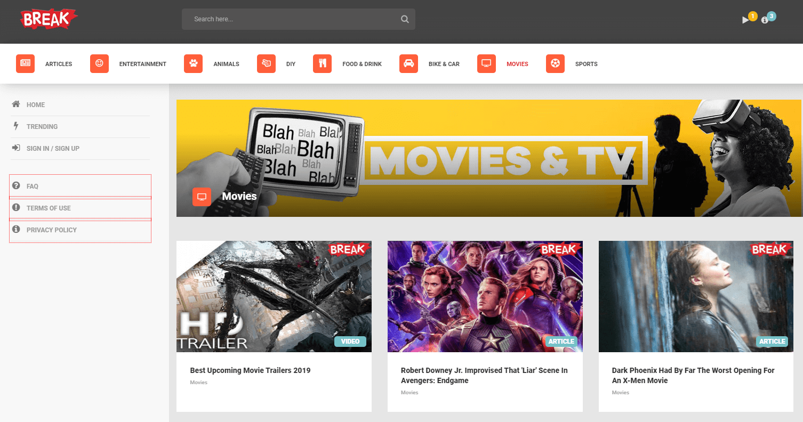Open the Avengers Endgame article thumbnail
Viewport: 803px width, 422px height.
[x=485, y=296]
